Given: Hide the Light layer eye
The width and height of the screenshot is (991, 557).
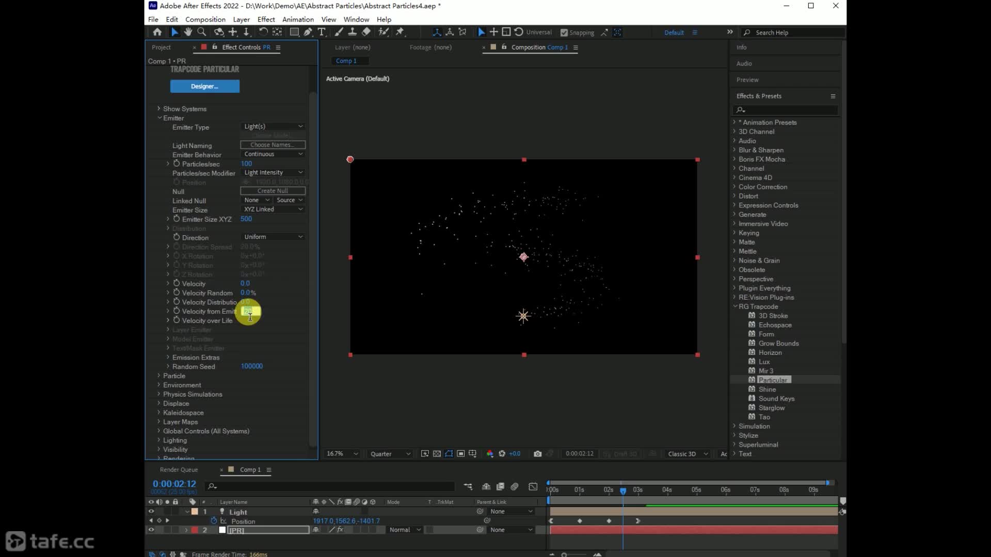Looking at the screenshot, I should pos(151,512).
